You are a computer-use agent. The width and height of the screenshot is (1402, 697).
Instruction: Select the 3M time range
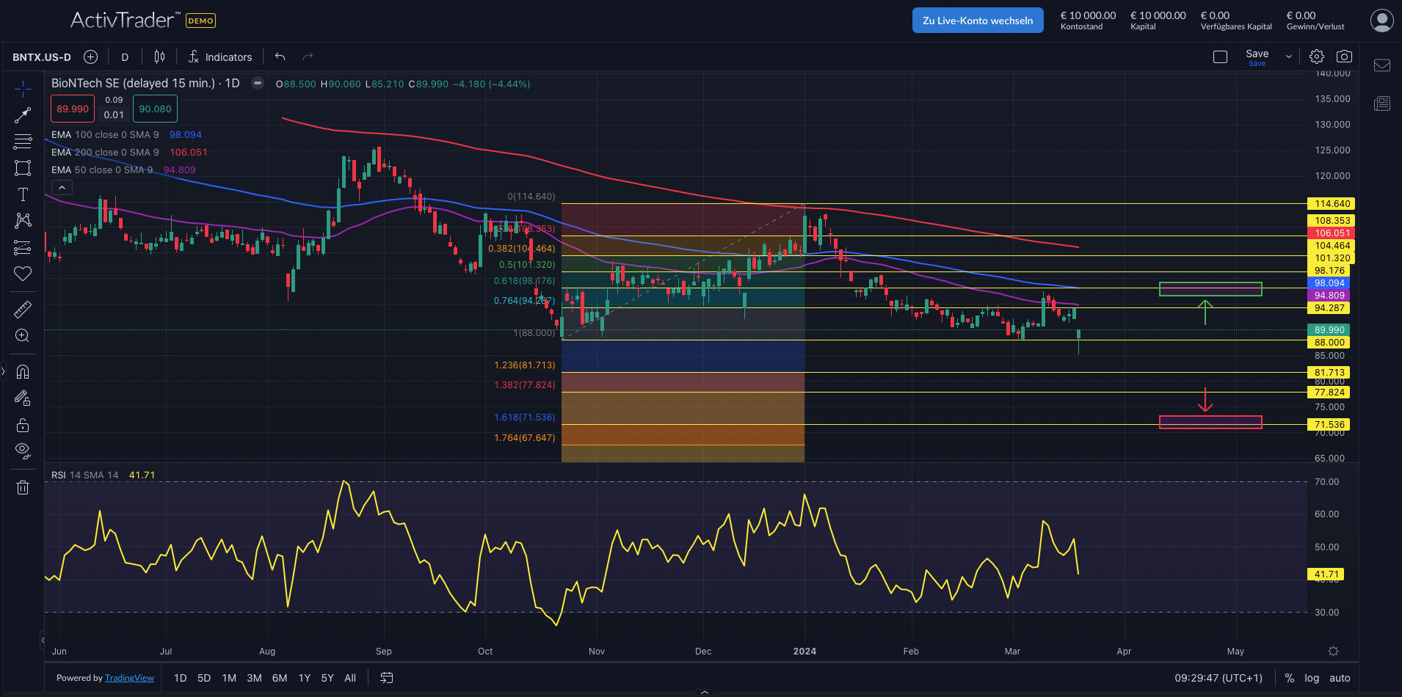(254, 678)
